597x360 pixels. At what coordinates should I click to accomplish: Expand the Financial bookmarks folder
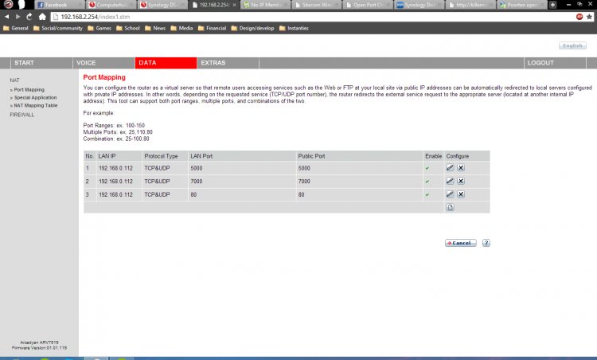pyautogui.click(x=210, y=28)
